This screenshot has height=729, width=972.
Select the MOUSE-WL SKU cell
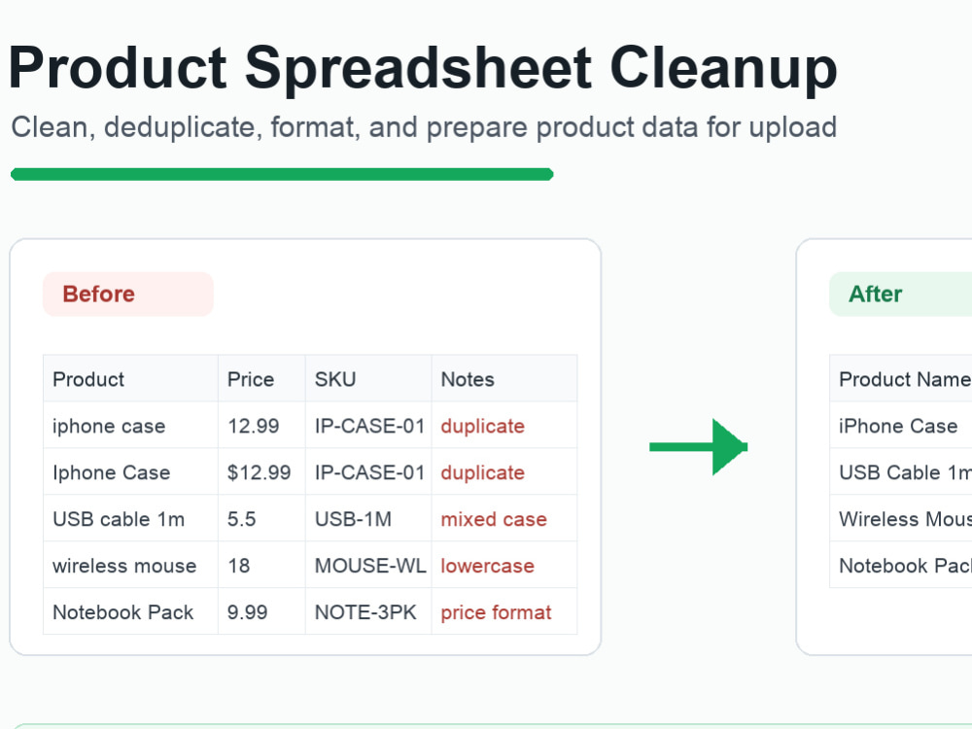click(368, 566)
